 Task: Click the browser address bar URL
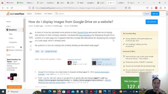point(76,8)
